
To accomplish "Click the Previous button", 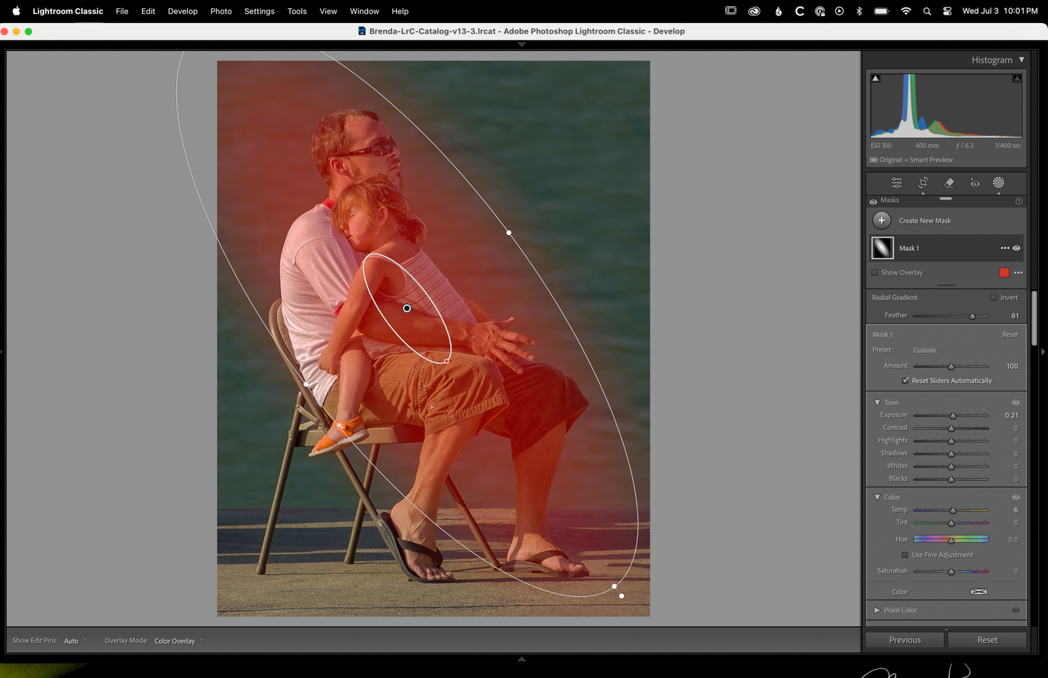I will tap(905, 640).
